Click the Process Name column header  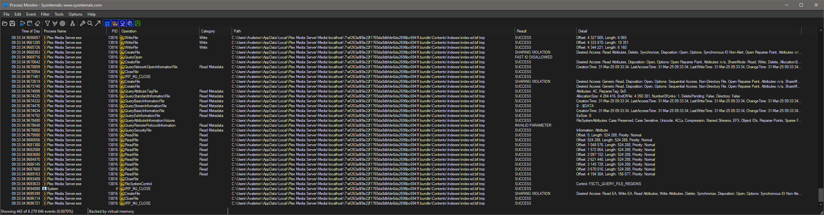[74, 31]
